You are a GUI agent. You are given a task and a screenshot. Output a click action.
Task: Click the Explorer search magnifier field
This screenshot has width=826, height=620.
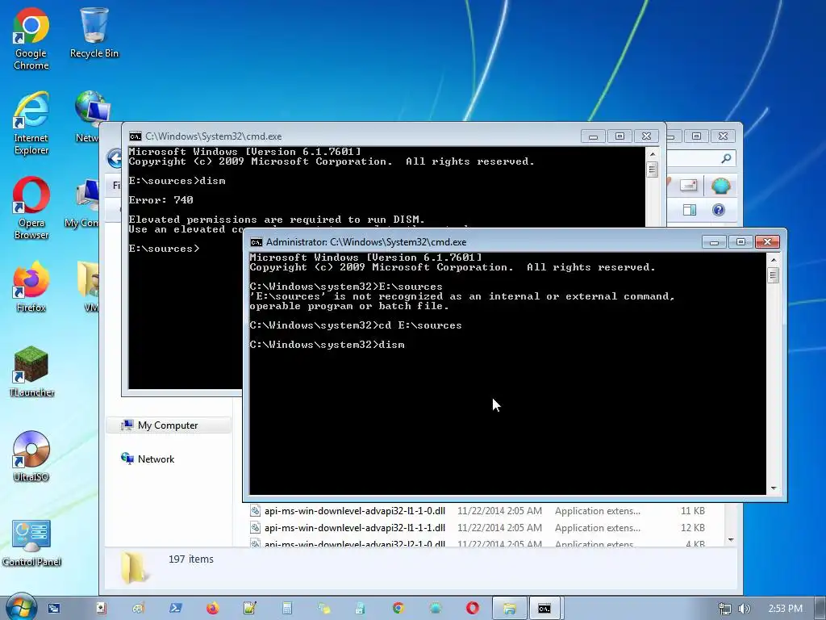pos(726,158)
